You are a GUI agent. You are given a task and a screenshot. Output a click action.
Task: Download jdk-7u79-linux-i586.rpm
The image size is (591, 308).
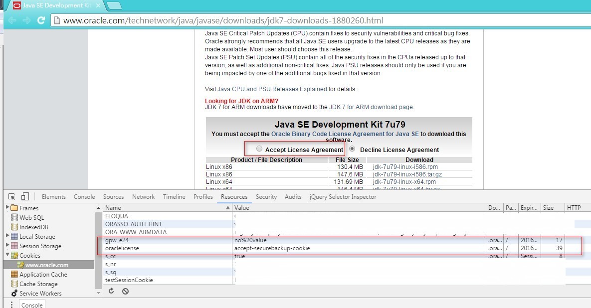point(405,167)
